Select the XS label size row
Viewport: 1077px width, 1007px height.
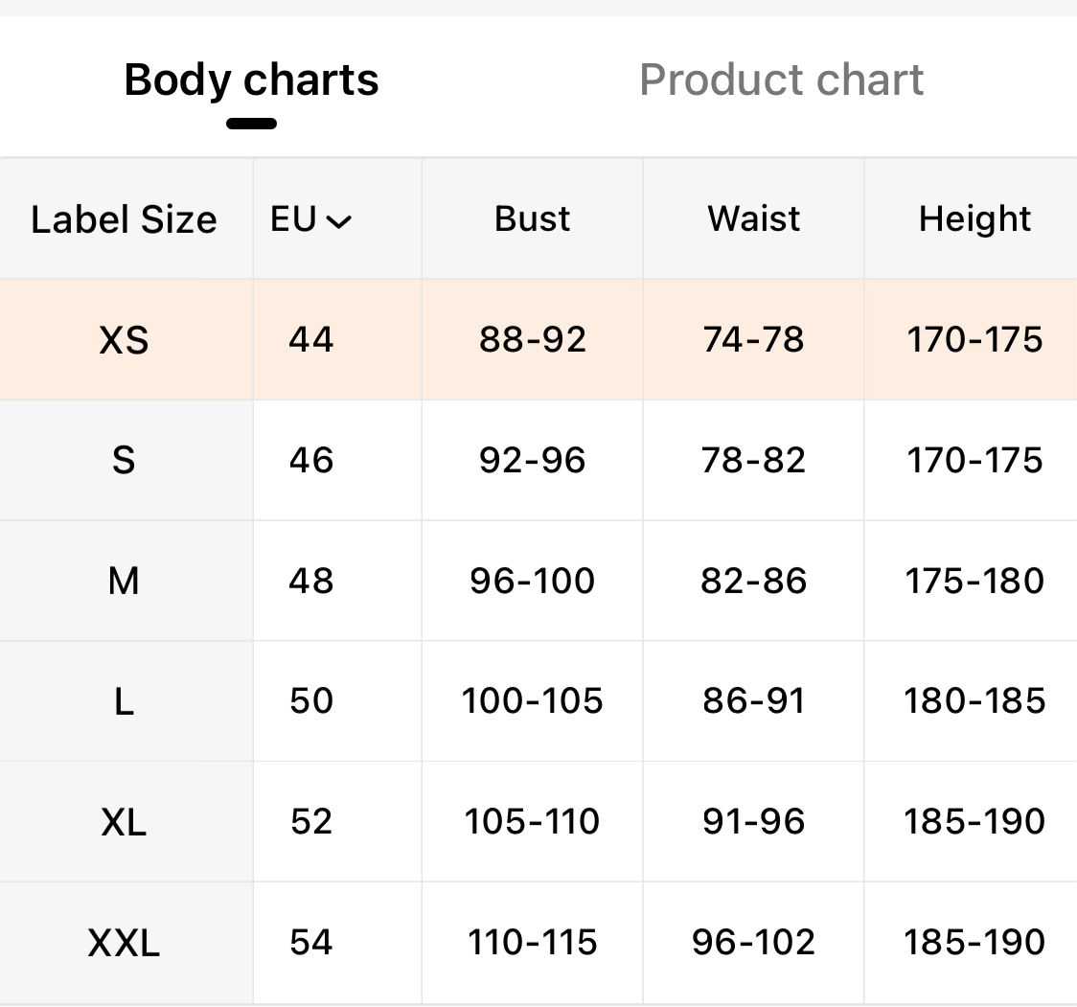[125, 340]
